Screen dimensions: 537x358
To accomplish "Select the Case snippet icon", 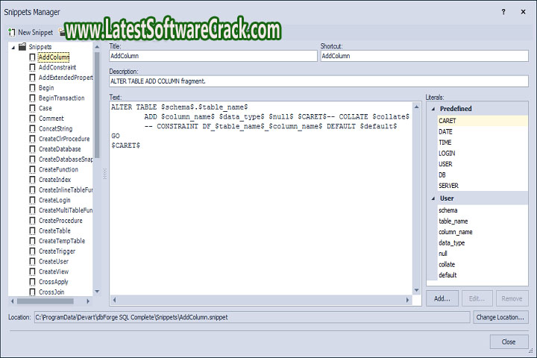I will pyautogui.click(x=32, y=108).
